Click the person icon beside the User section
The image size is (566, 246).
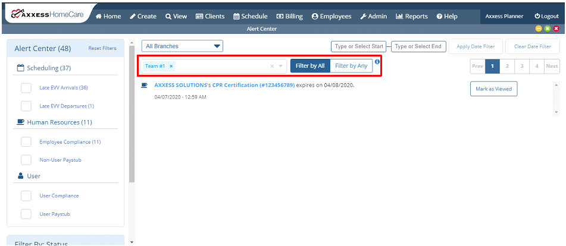20,176
